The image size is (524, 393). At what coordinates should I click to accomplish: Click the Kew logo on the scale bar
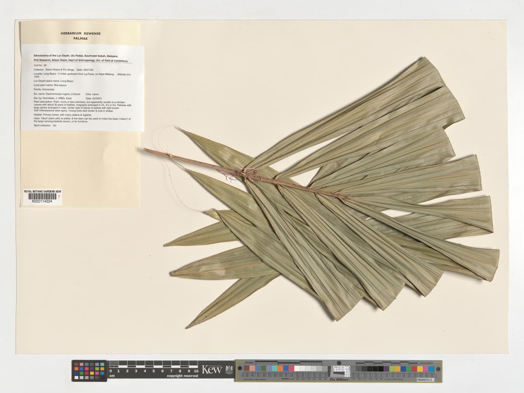(212, 370)
